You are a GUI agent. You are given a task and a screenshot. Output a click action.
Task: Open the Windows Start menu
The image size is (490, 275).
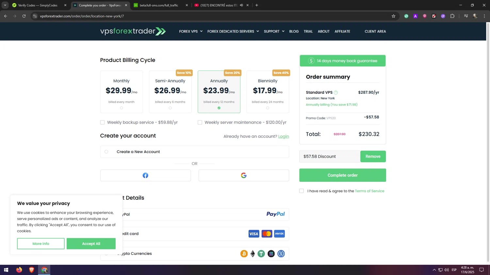(x=6, y=270)
